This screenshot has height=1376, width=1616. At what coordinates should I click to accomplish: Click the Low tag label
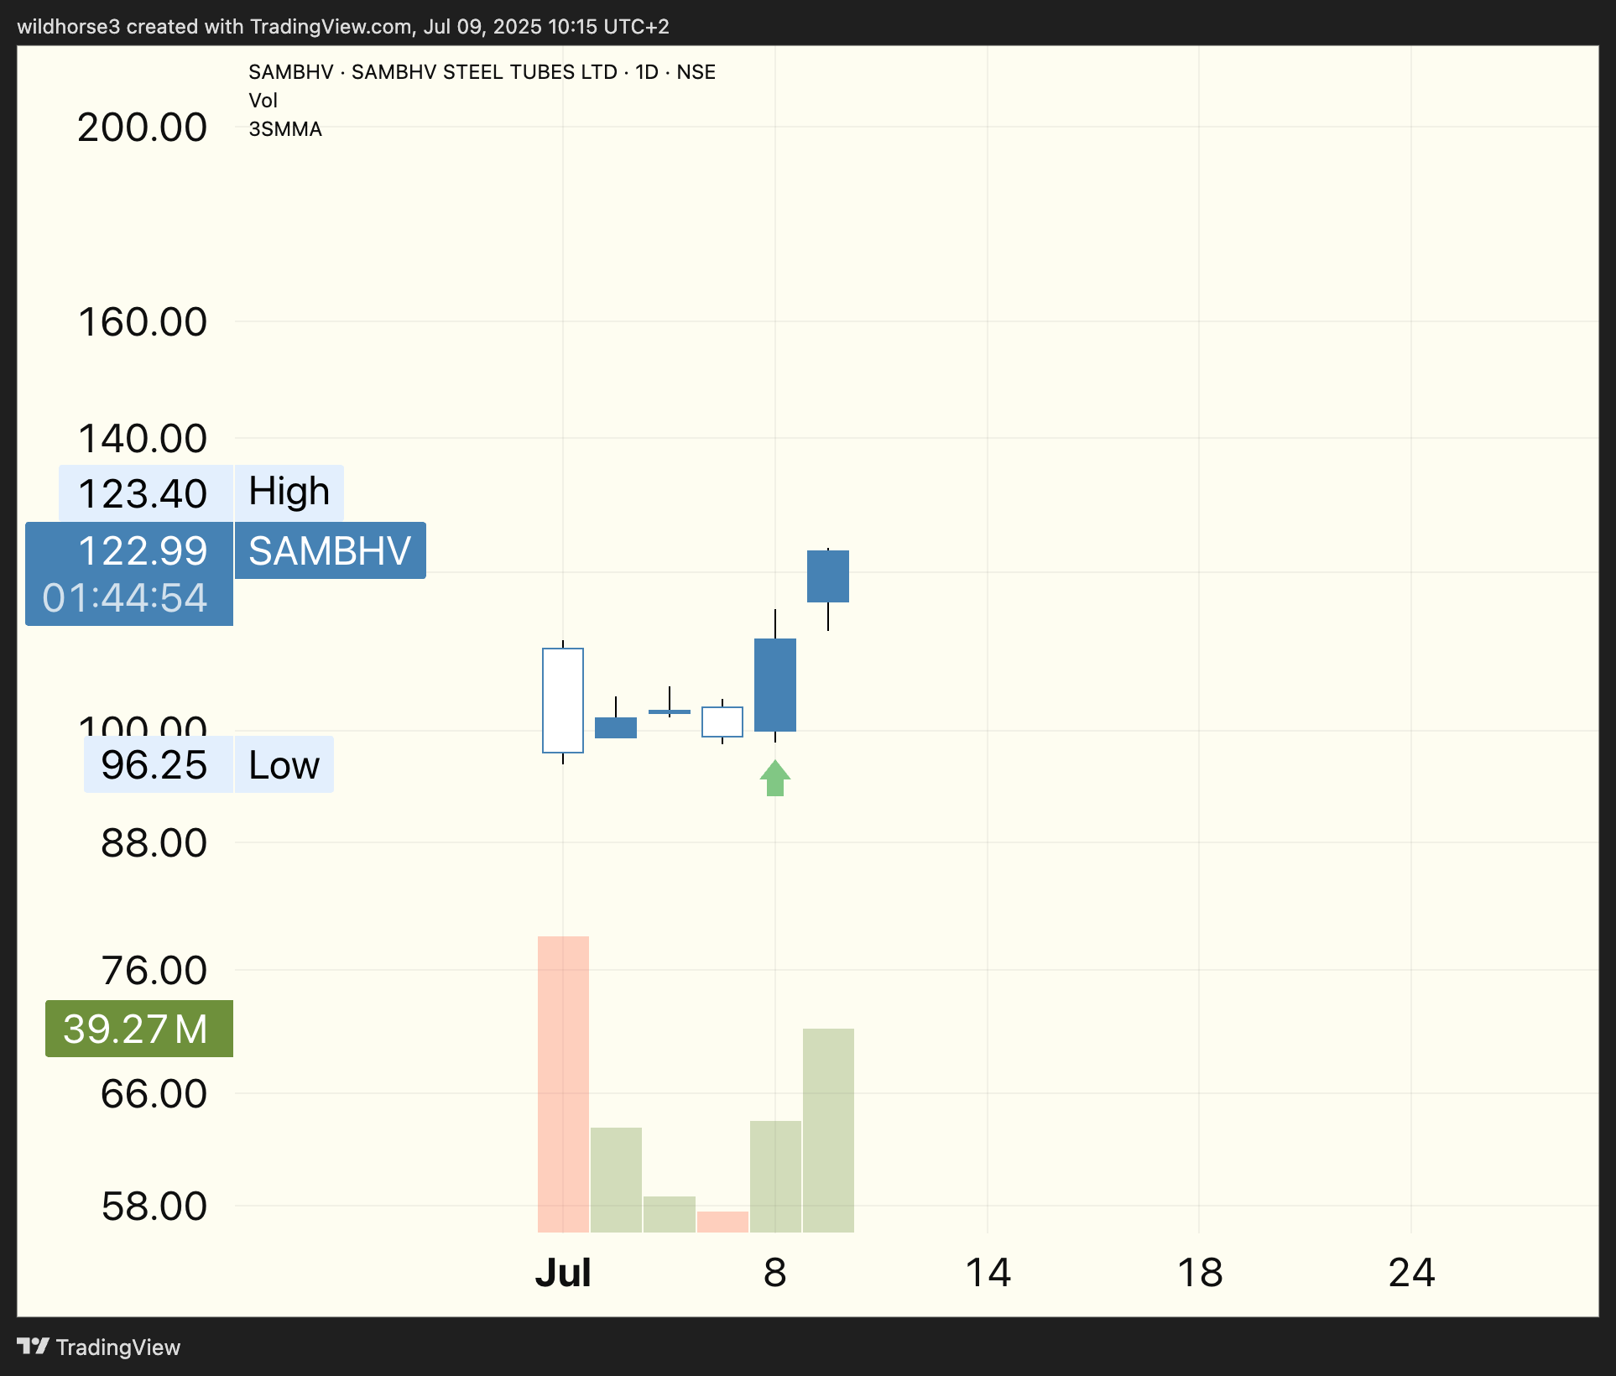(x=284, y=764)
